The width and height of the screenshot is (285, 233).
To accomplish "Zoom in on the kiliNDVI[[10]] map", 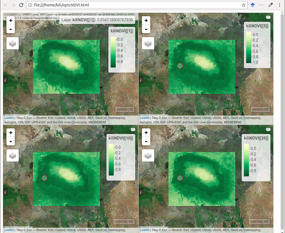I will 11,133.
